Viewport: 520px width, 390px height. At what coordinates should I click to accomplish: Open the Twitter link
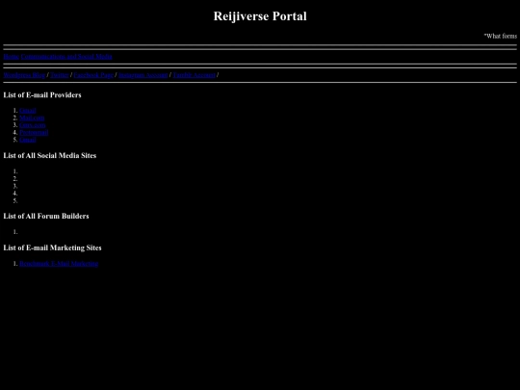pos(60,75)
